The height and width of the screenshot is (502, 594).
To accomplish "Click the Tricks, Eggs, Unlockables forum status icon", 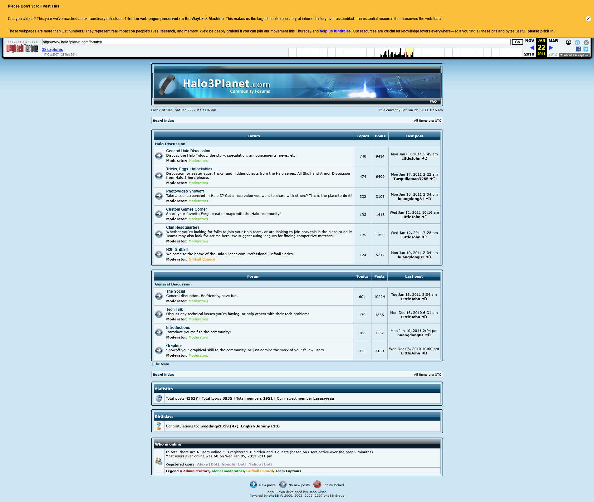I will pos(159,176).
